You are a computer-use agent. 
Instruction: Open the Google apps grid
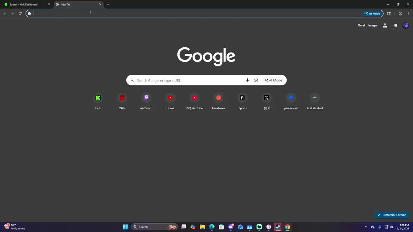point(395,25)
